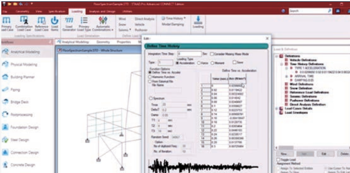
Task: Switch to the Analysis and Design tab
Action: pos(102,11)
